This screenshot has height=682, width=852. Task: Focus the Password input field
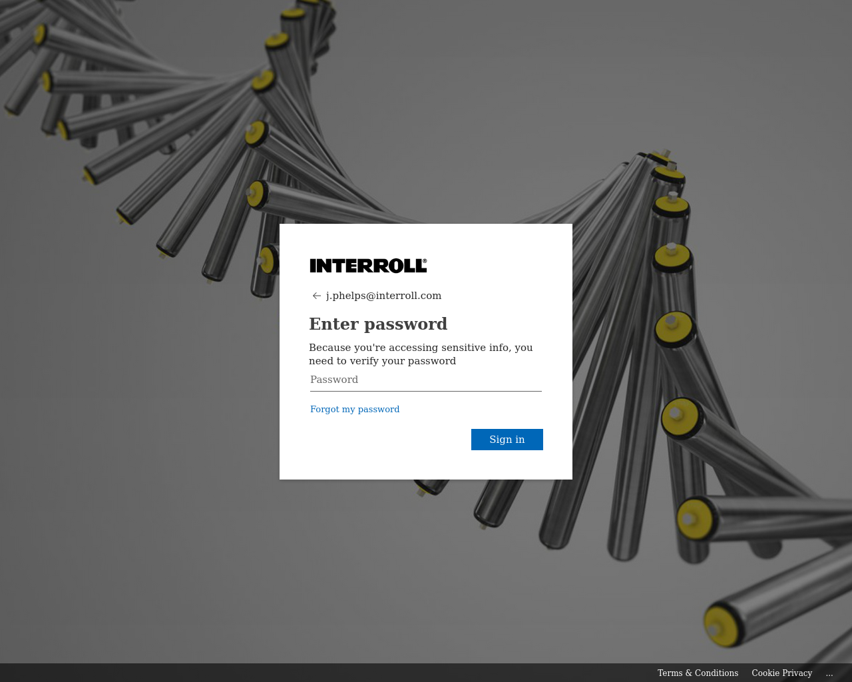coord(426,380)
